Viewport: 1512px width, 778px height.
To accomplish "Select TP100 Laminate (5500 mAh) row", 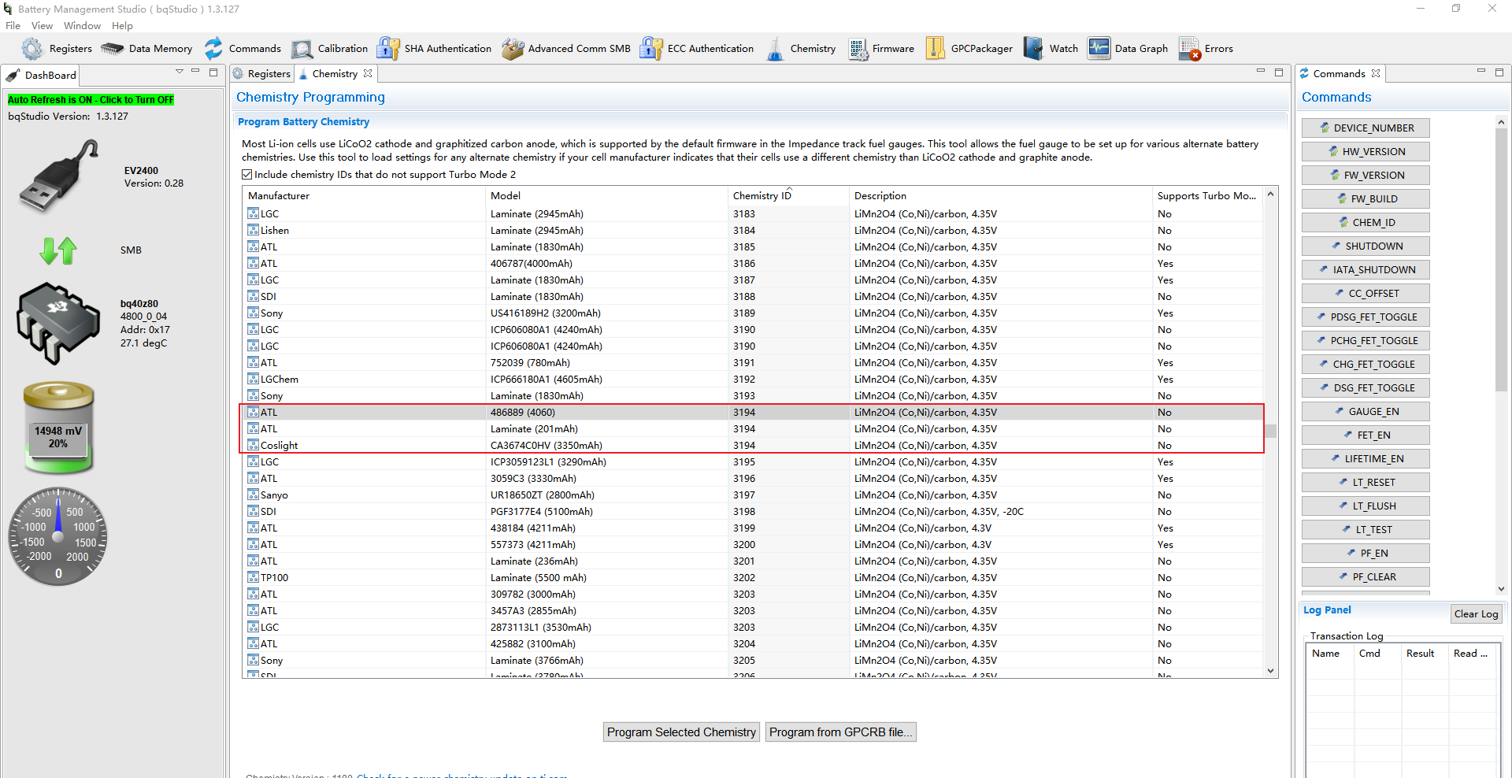I will 753,578.
